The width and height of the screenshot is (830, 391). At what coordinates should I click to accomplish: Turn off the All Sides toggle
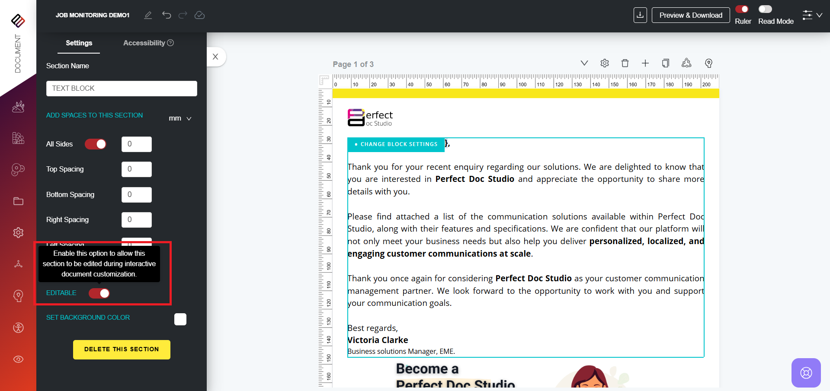point(96,144)
